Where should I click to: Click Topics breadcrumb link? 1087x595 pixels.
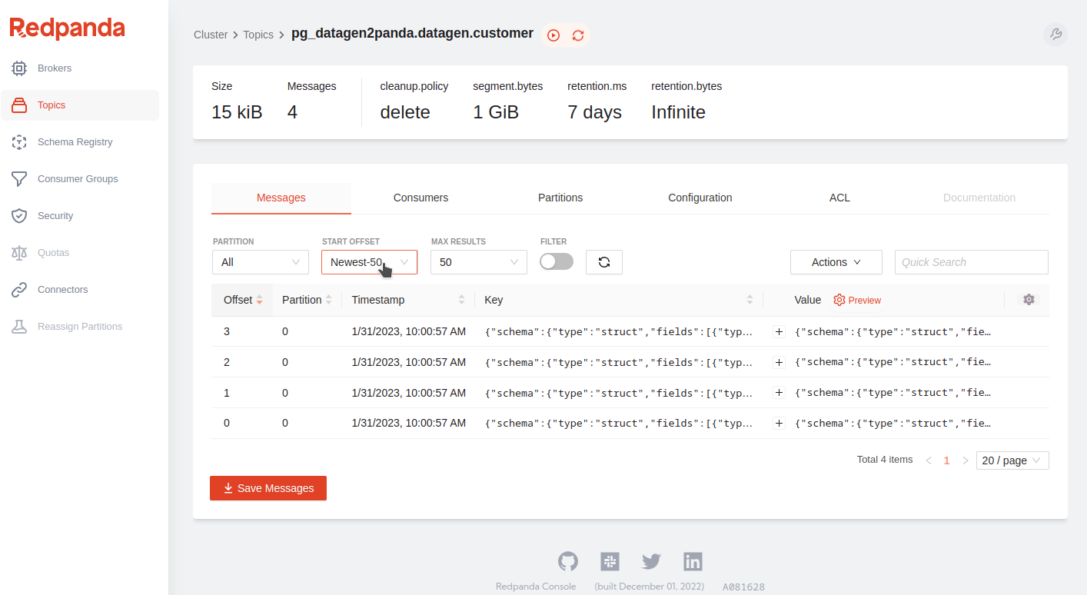pos(258,35)
